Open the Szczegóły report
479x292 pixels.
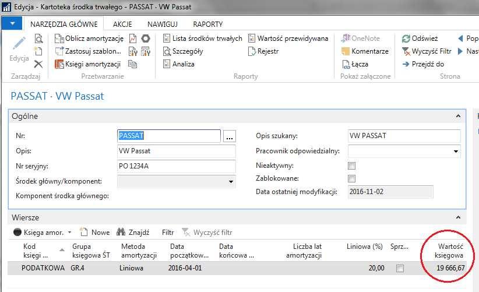(183, 51)
